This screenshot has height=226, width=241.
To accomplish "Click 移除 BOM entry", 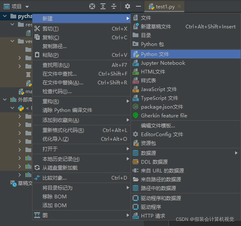I will (x=81, y=197).
